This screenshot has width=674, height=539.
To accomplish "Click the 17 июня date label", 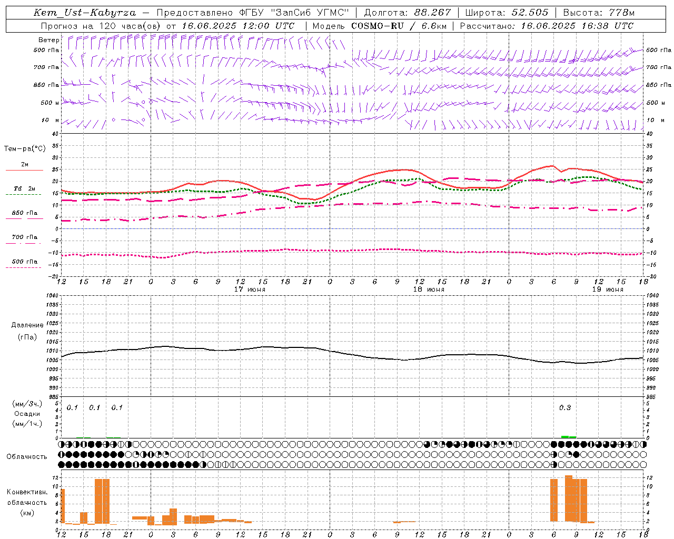I will (250, 290).
